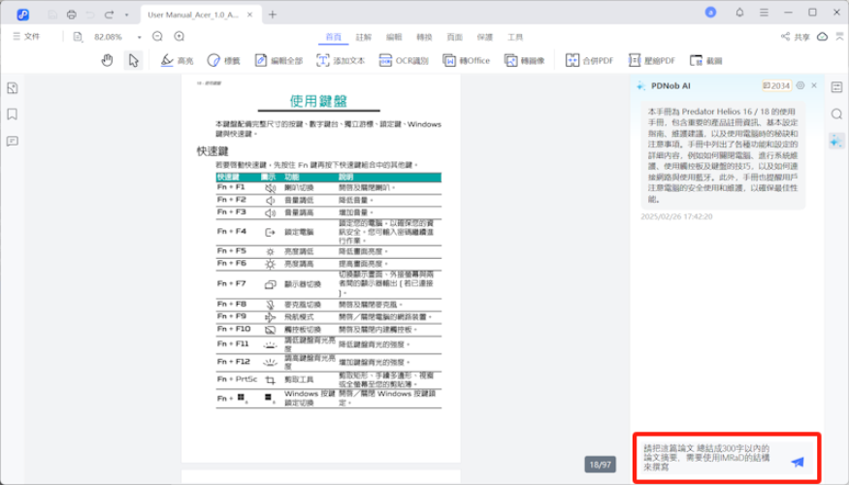The image size is (849, 485).
Task: Send the AI prompt with paper plane
Action: (x=798, y=462)
